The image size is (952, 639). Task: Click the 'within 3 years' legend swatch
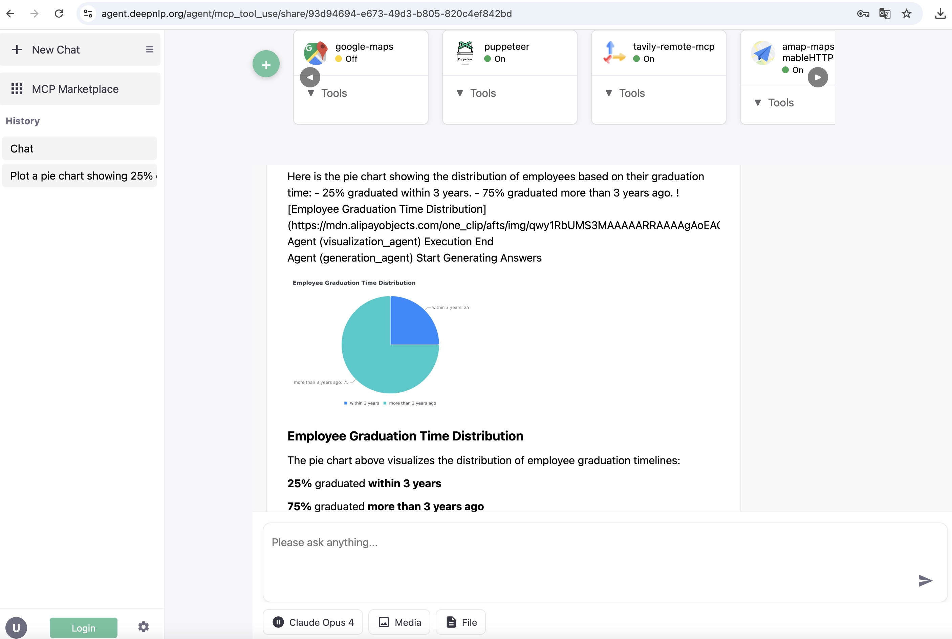point(346,403)
